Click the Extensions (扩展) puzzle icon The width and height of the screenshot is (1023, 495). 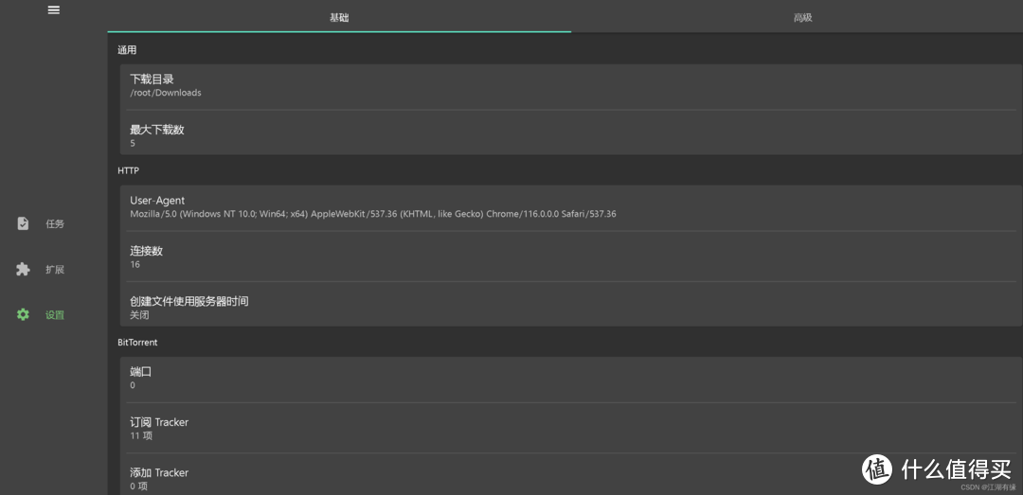23,270
